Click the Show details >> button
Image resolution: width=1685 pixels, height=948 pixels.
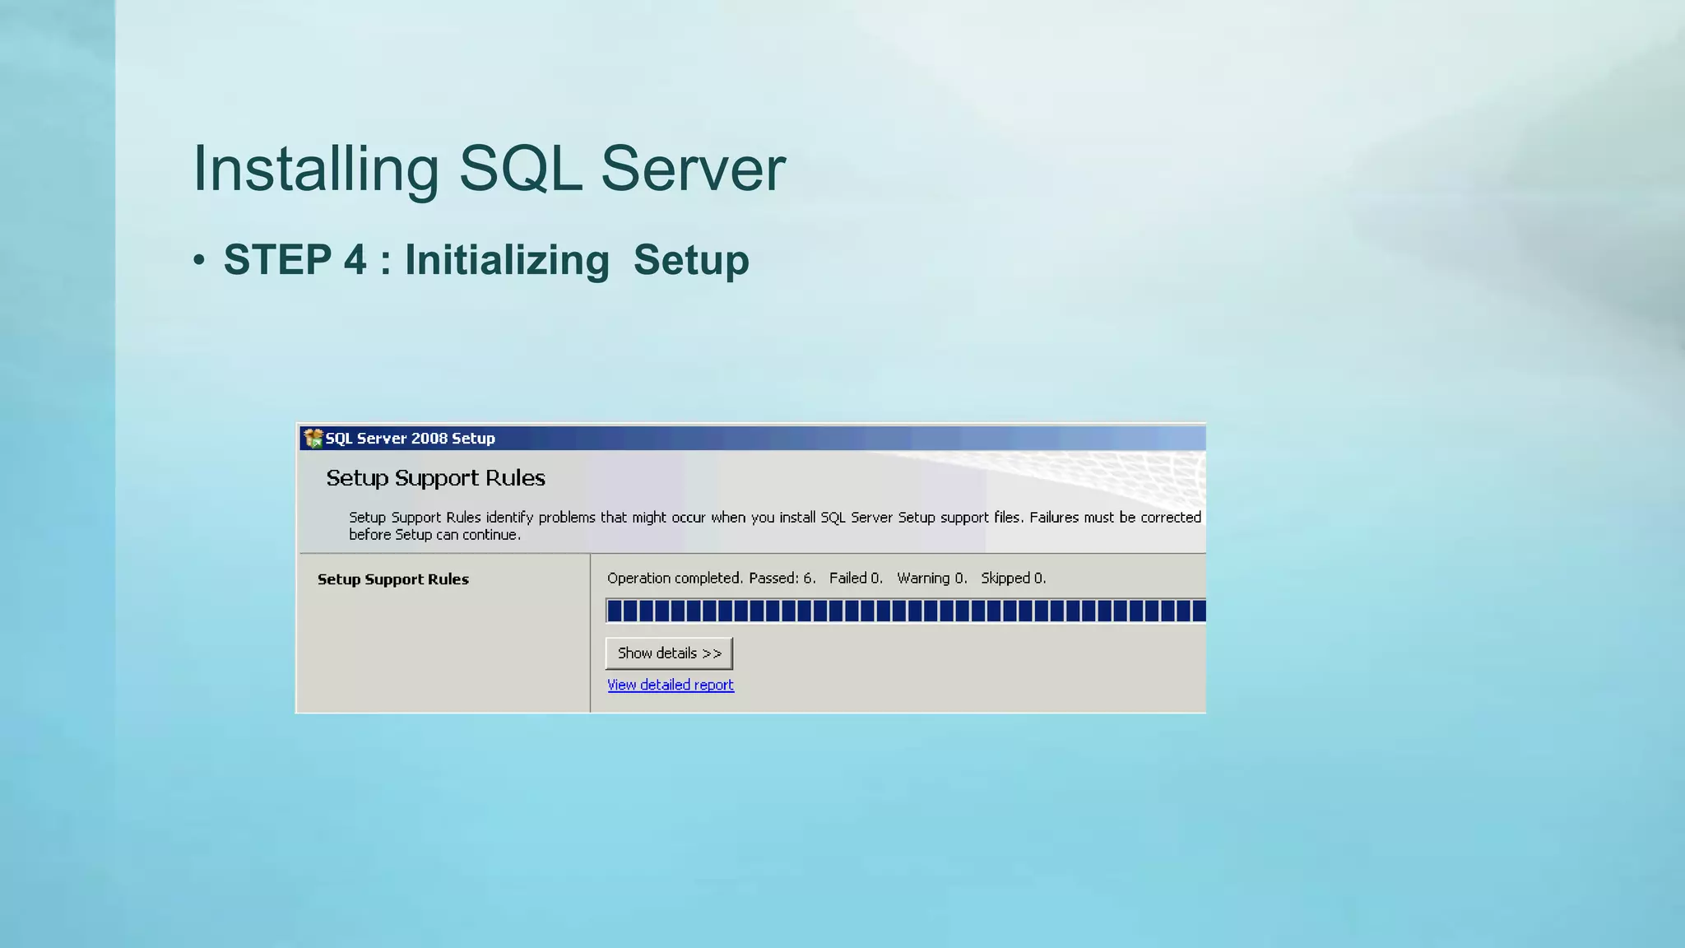pyautogui.click(x=669, y=653)
